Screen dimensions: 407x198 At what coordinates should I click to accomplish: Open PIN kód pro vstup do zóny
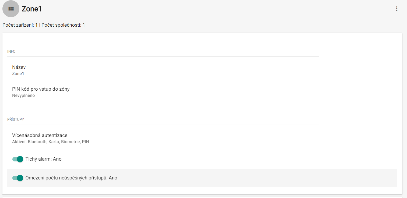pyautogui.click(x=163, y=92)
